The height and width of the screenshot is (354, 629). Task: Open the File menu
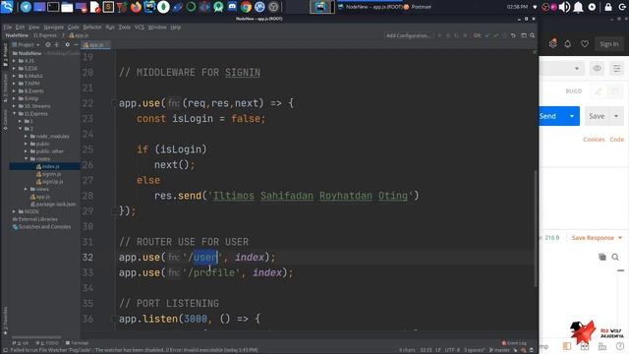point(8,28)
